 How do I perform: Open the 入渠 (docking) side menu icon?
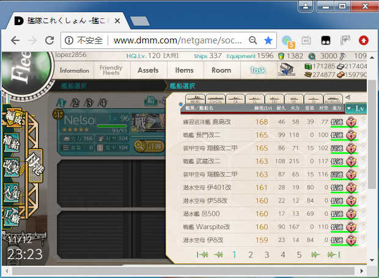click(x=12, y=192)
